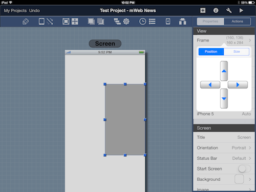256x192 pixels.
Task: Click the hierarchy structure icon
Action: (182, 22)
